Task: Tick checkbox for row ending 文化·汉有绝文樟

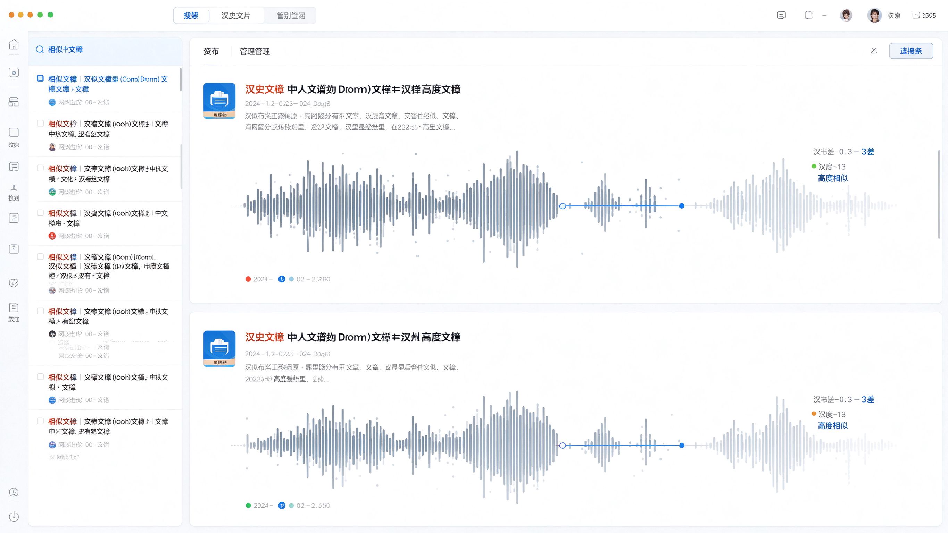Action: click(41, 168)
